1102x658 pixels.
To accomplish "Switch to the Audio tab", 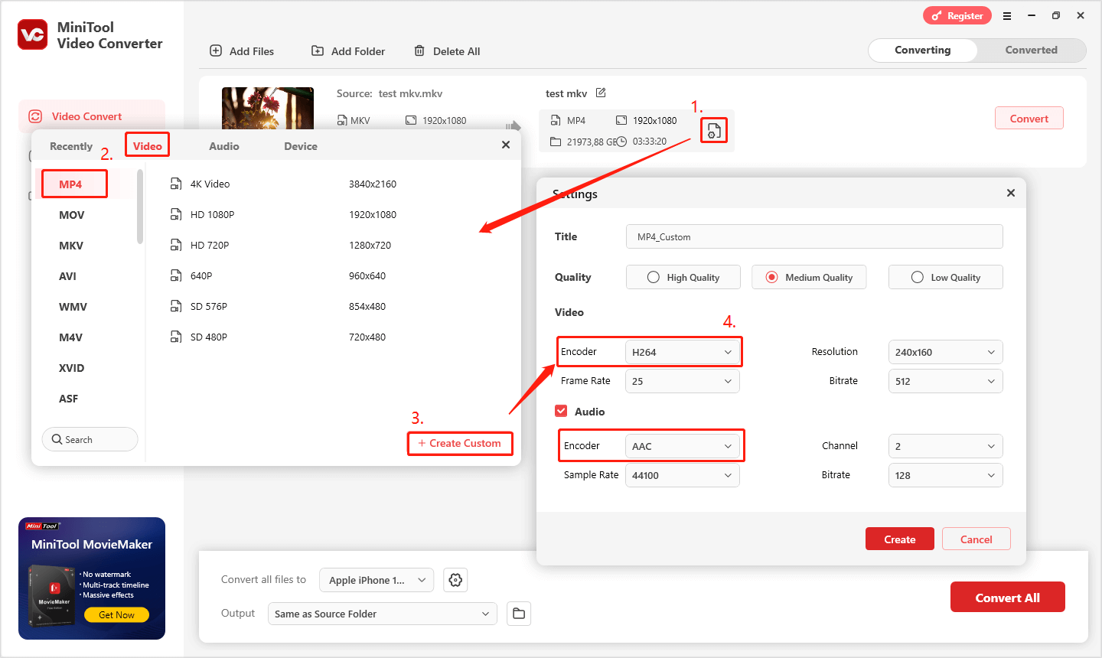I will [224, 146].
